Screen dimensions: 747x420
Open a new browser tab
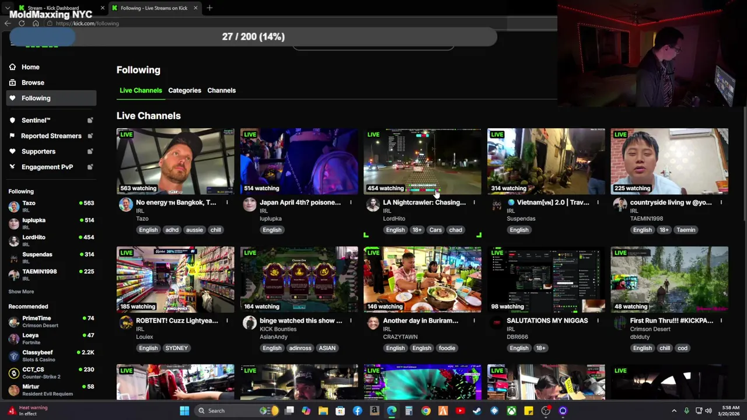click(x=210, y=8)
